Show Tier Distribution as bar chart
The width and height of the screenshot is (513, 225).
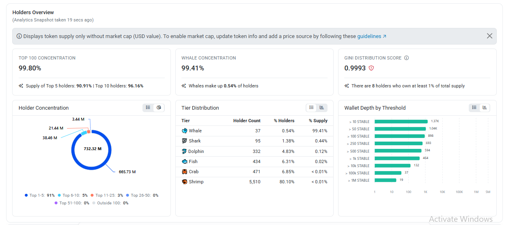pyautogui.click(x=322, y=108)
